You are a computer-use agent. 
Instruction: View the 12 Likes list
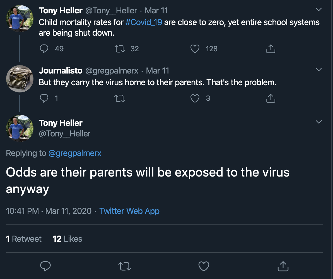[x=67, y=239]
